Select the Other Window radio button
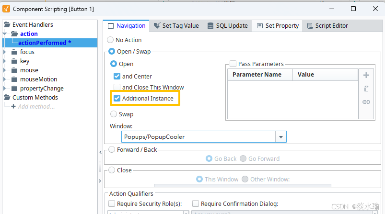Image resolution: width=385 pixels, height=214 pixels. (x=245, y=179)
